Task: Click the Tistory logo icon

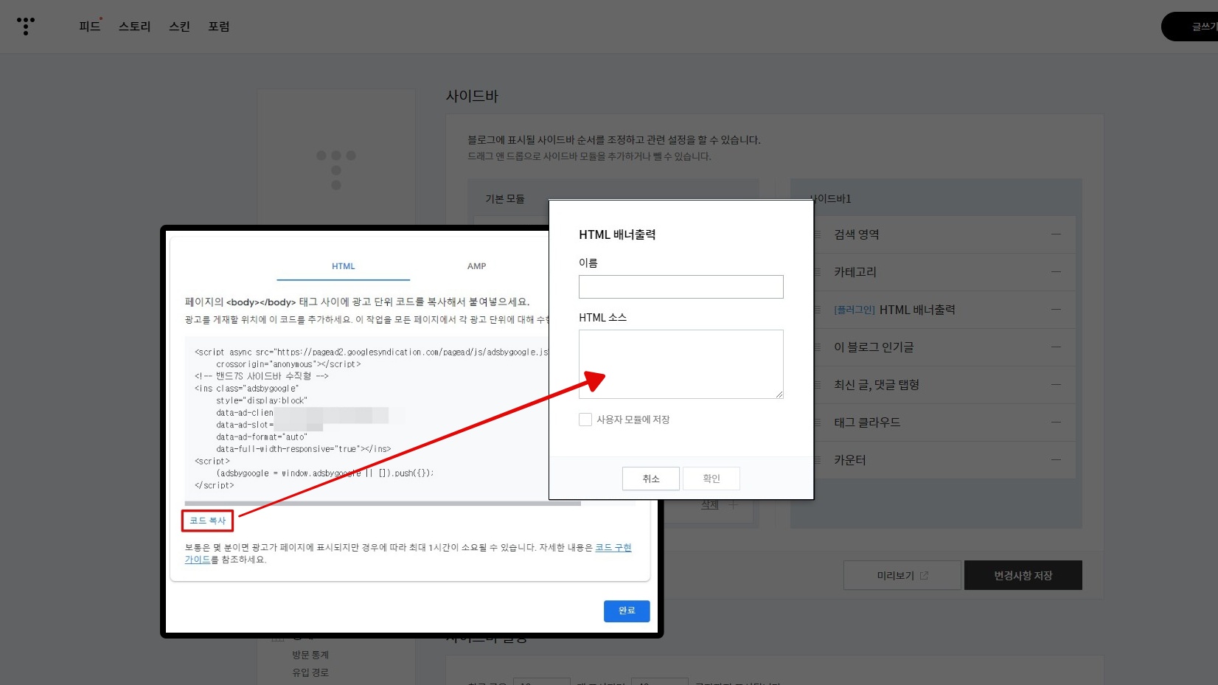Action: point(26,26)
